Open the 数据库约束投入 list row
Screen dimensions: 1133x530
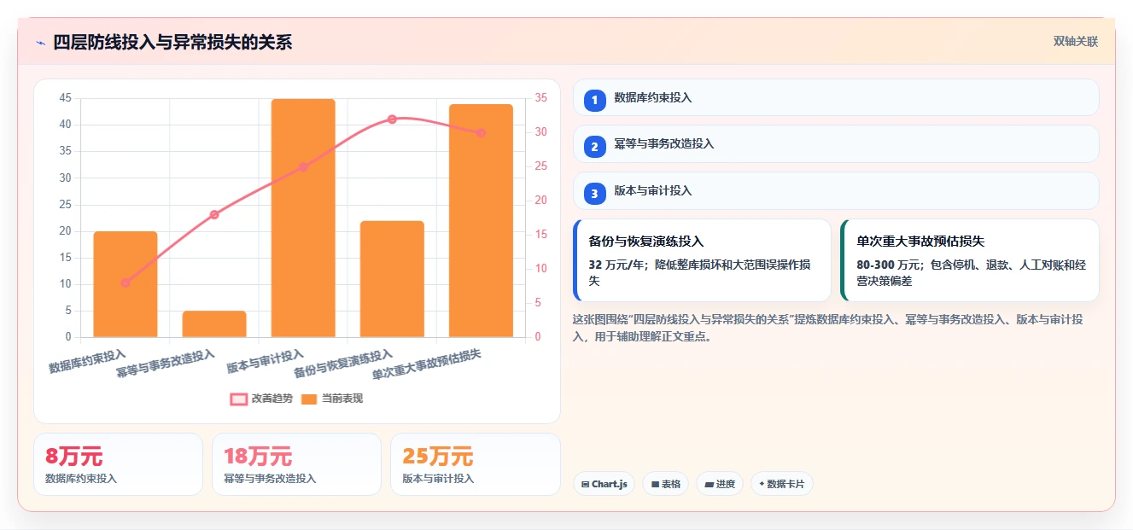tap(836, 97)
